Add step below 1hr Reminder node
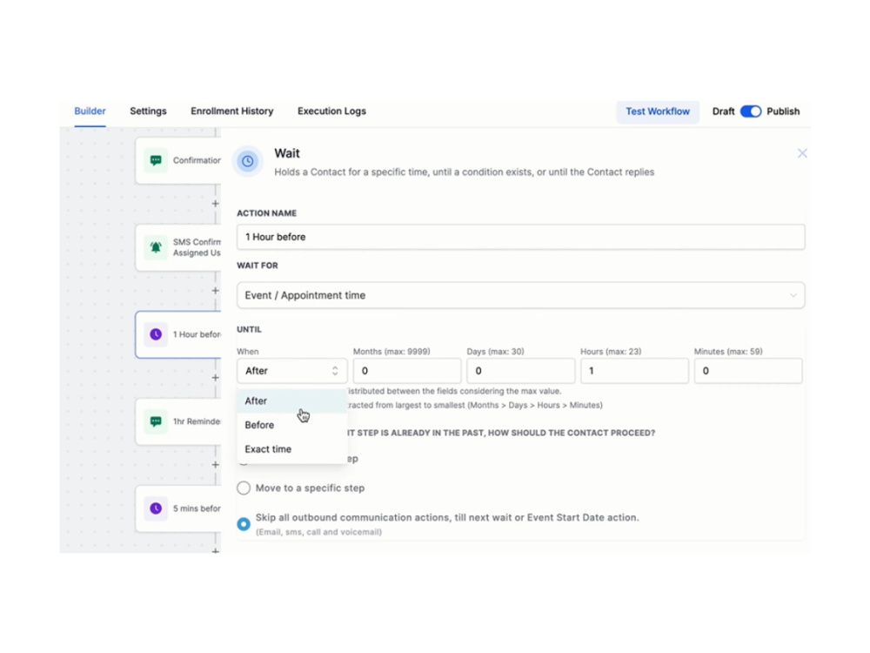The height and width of the screenshot is (653, 870). point(215,465)
